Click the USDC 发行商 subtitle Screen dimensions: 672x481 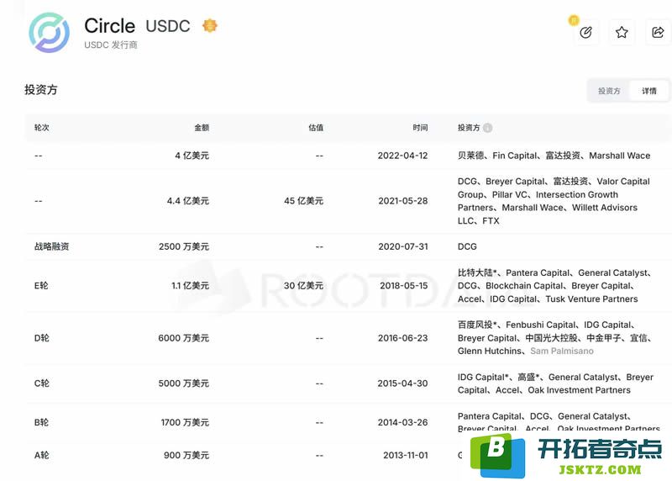coord(111,45)
